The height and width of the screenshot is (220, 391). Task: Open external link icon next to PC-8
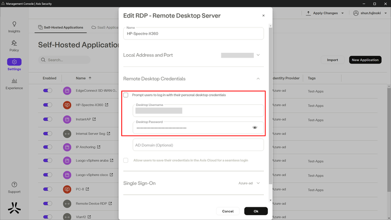point(87,189)
